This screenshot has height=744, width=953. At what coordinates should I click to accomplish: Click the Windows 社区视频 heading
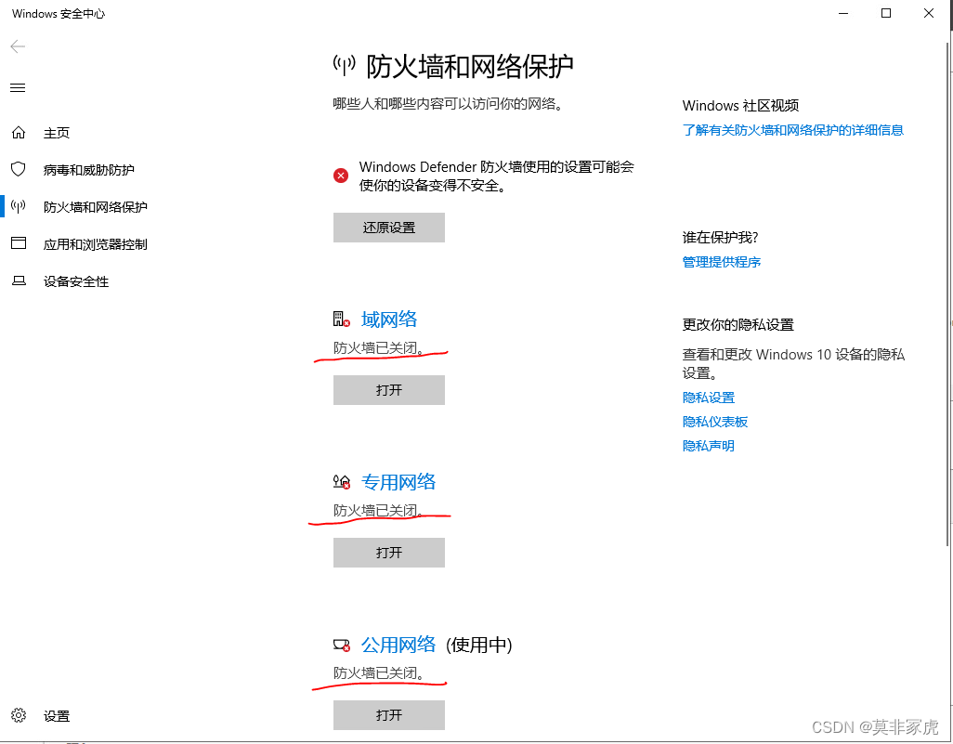[x=740, y=106]
